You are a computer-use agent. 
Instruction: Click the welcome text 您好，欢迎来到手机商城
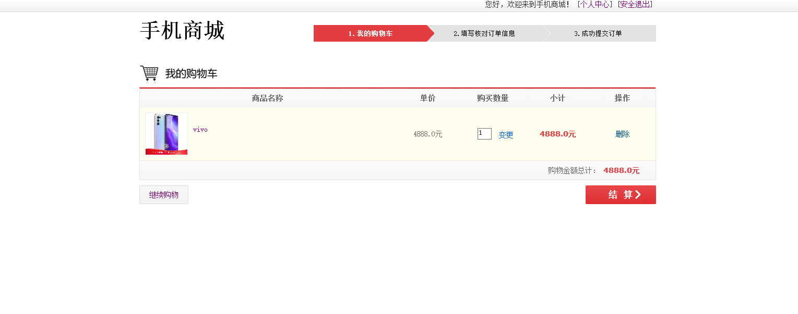pos(528,4)
